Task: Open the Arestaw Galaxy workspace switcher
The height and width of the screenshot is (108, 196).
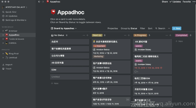Action: tap(15, 7)
